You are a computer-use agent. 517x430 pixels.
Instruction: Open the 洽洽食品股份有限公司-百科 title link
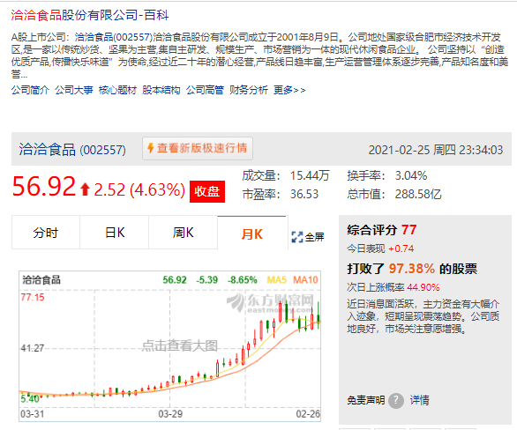[x=90, y=15]
